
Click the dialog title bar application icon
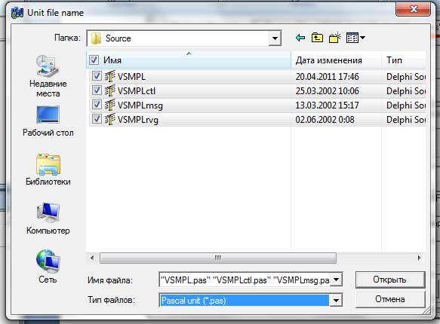(17, 13)
